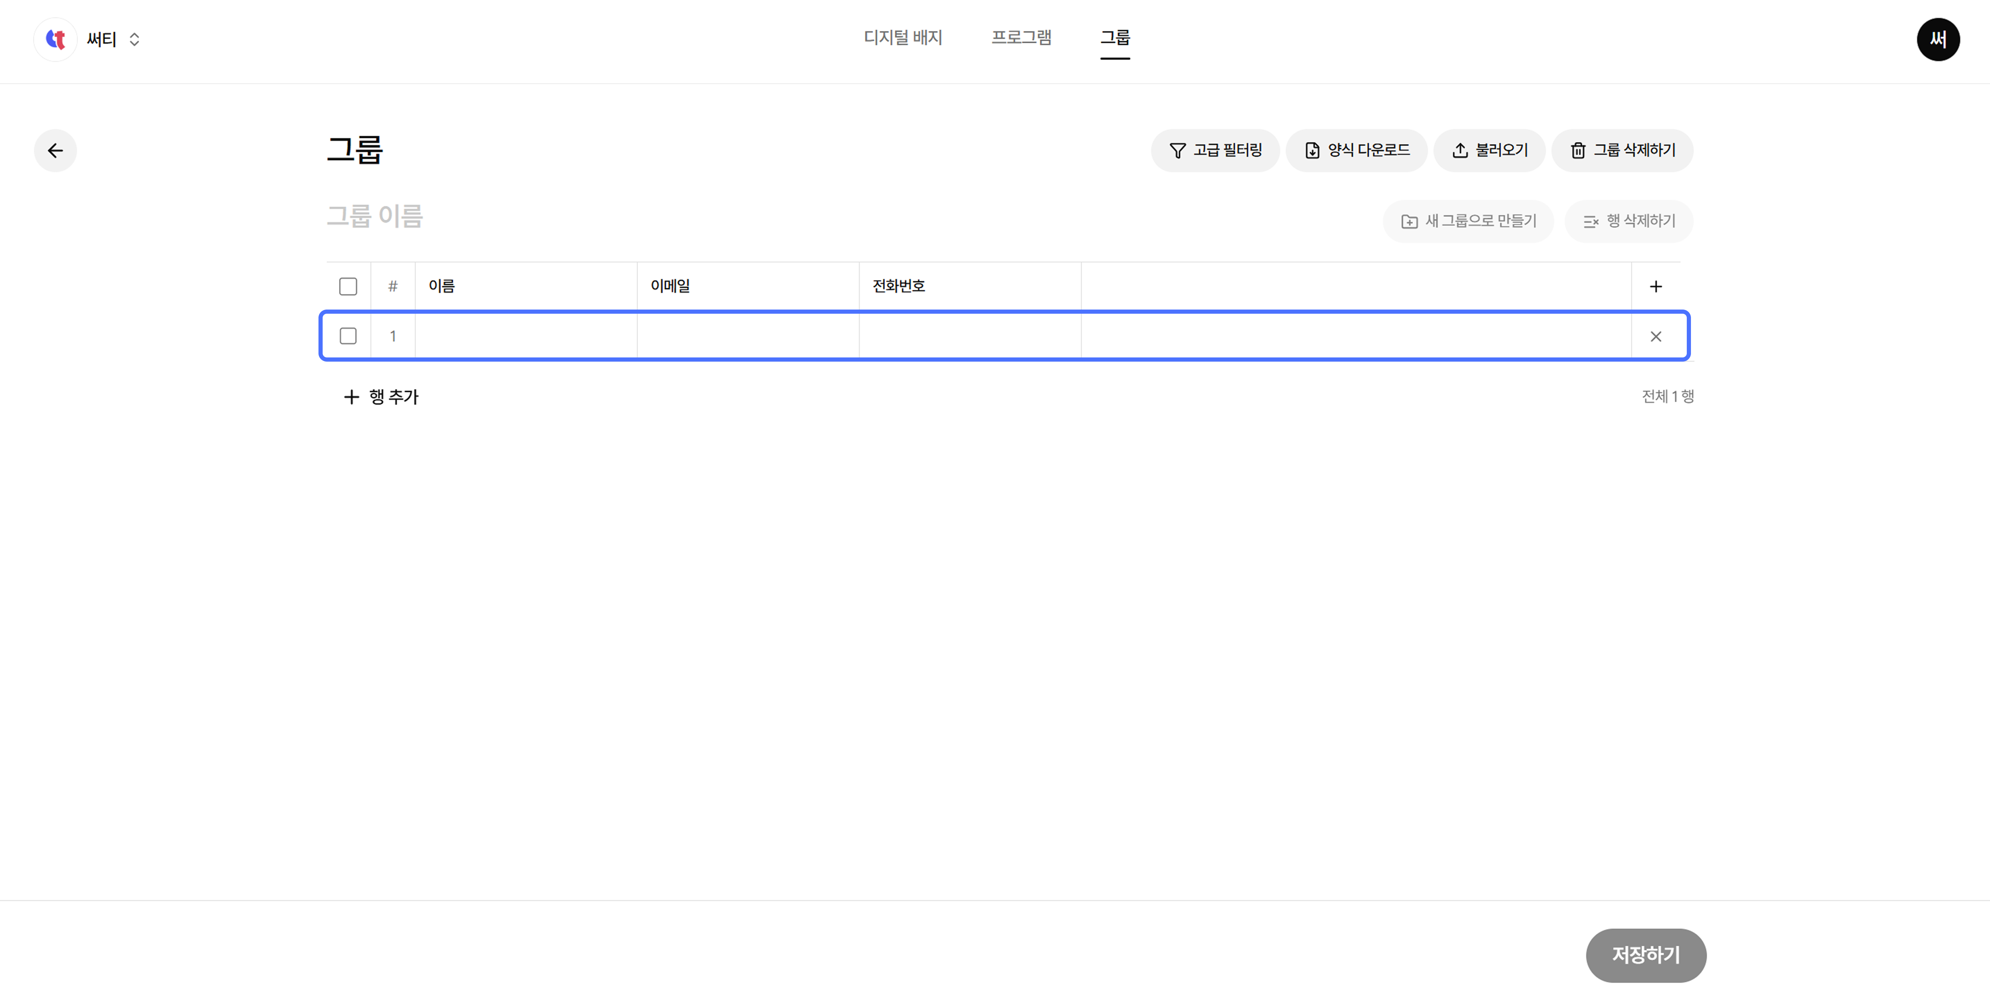Add a column with the plus icon

tap(1656, 287)
